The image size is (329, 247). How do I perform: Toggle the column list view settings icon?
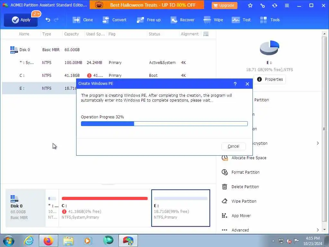pyautogui.click(x=206, y=34)
